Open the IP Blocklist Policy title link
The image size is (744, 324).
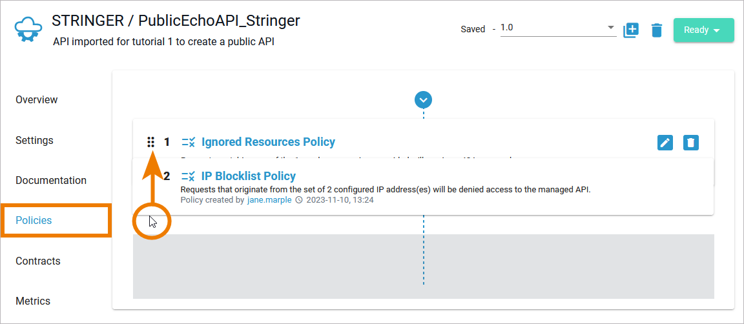pos(249,176)
